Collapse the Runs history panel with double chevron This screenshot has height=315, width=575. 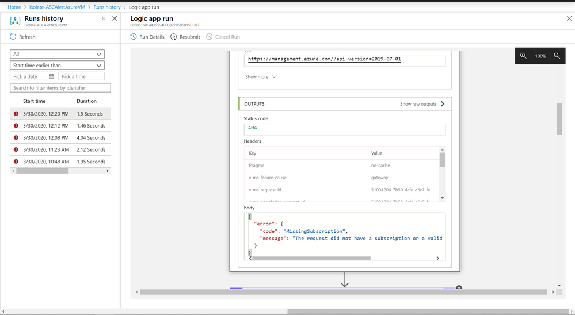[103, 18]
